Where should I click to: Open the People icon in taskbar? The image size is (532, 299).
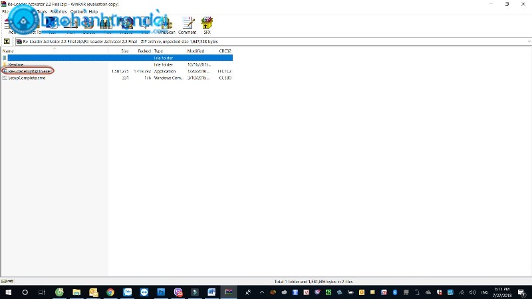click(x=248, y=292)
